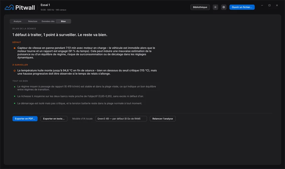Open the Bibliothèque library

point(200,7)
